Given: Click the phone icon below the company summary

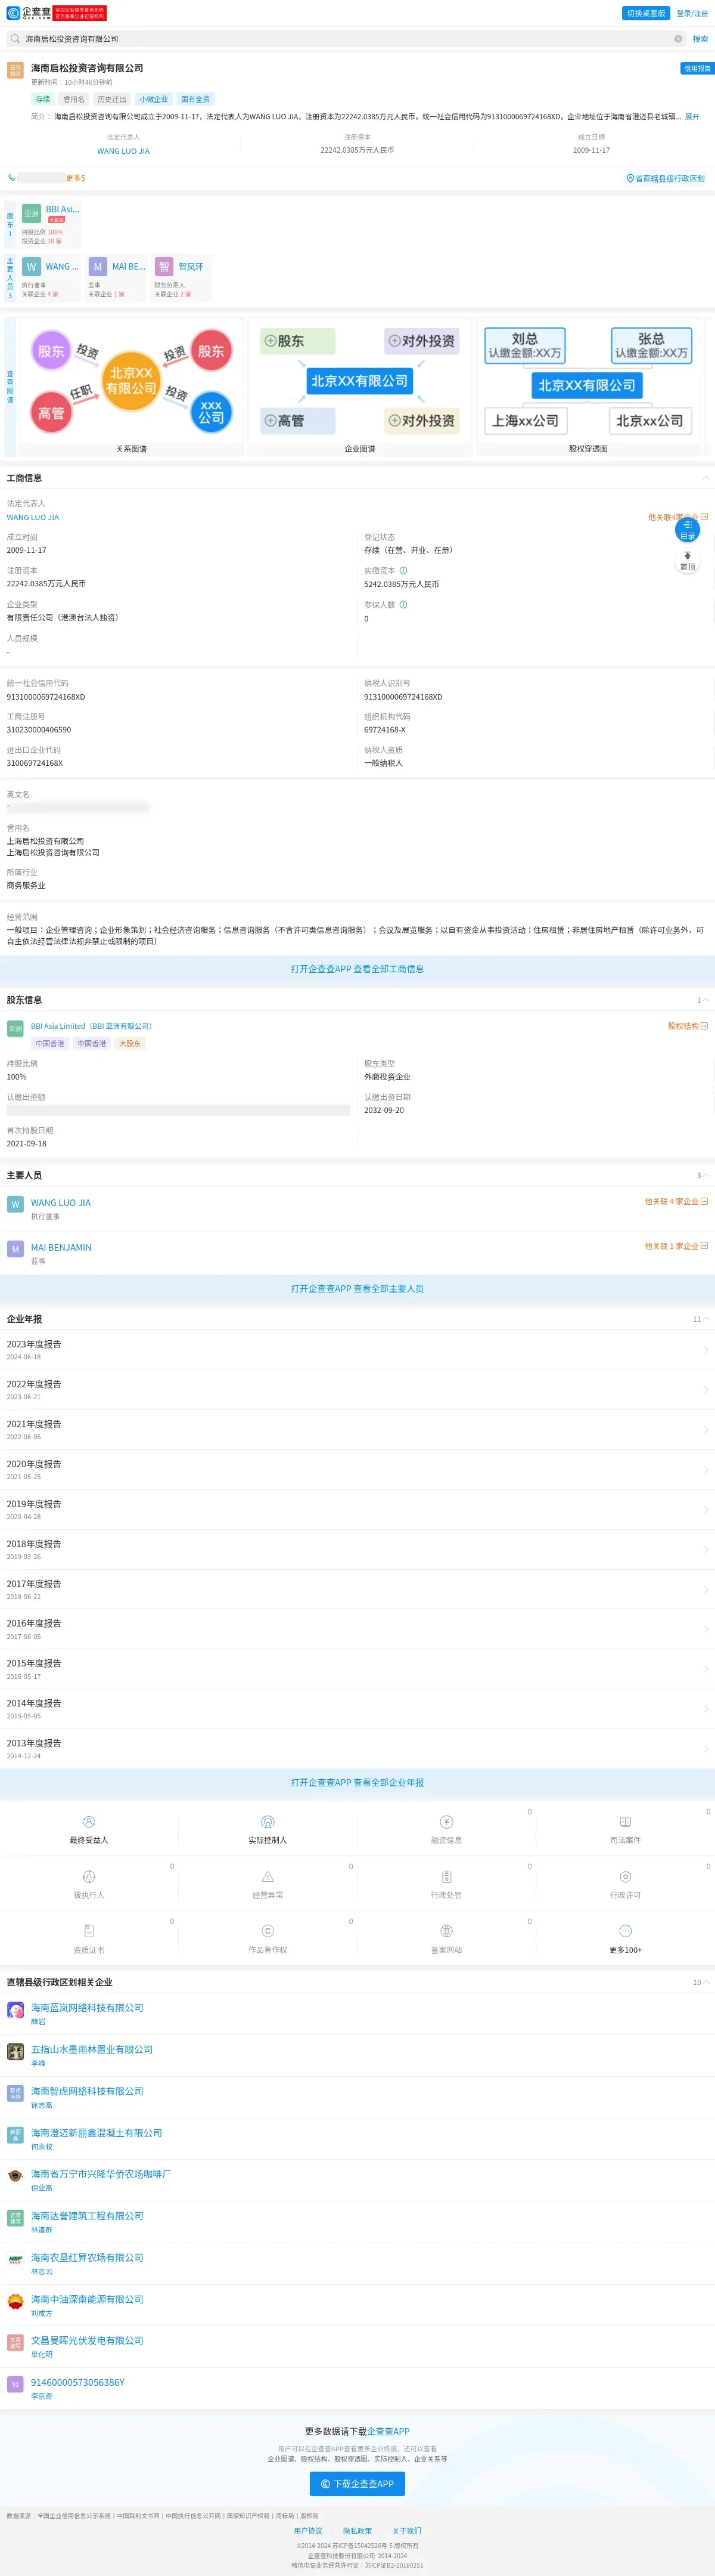Looking at the screenshot, I should [12, 178].
